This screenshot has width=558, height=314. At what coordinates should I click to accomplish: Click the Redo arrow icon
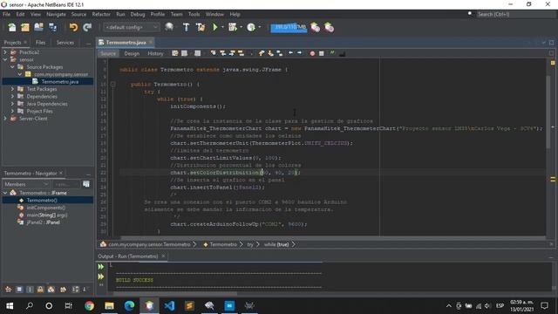point(87,27)
